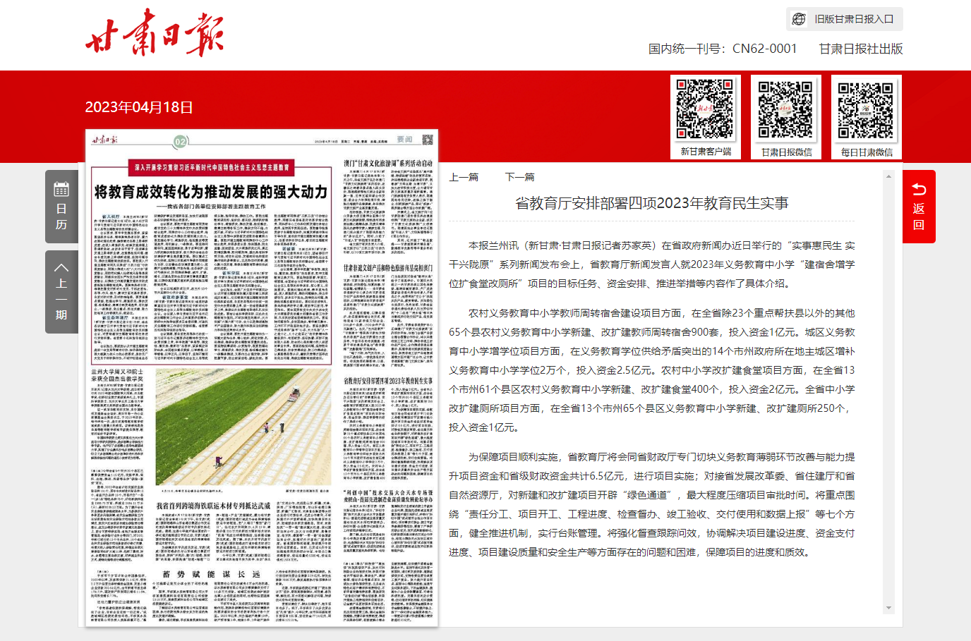Select article 澳门甘肃文化旅游周 on newspaper page
The width and height of the screenshot is (971, 641).
click(x=388, y=163)
